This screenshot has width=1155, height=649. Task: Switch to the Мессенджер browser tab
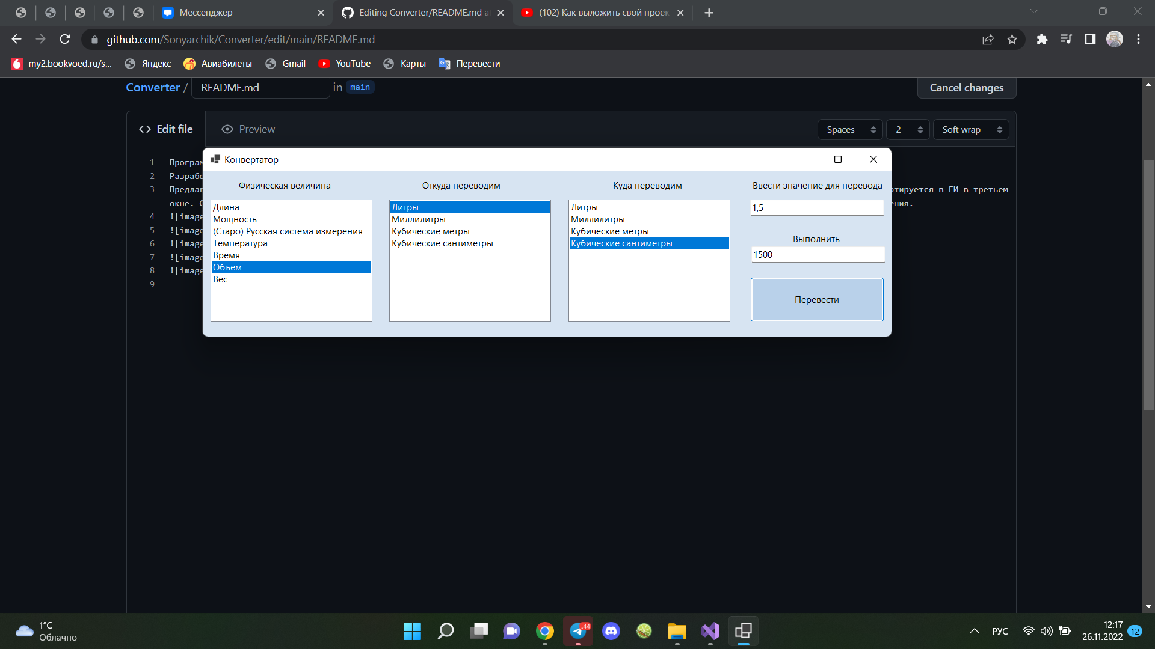(x=205, y=12)
